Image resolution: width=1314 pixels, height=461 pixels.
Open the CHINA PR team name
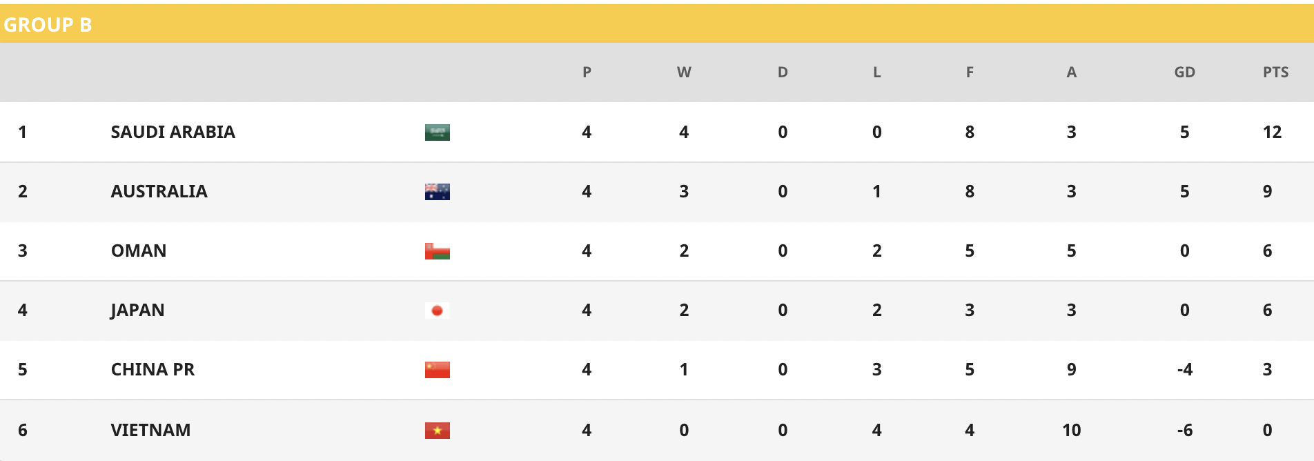[x=153, y=369]
